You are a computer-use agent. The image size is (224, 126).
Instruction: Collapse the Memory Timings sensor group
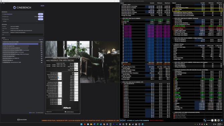click(x=173, y=44)
